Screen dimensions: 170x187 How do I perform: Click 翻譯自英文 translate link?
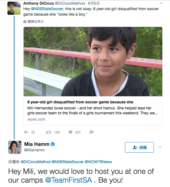(x=36, y=21)
